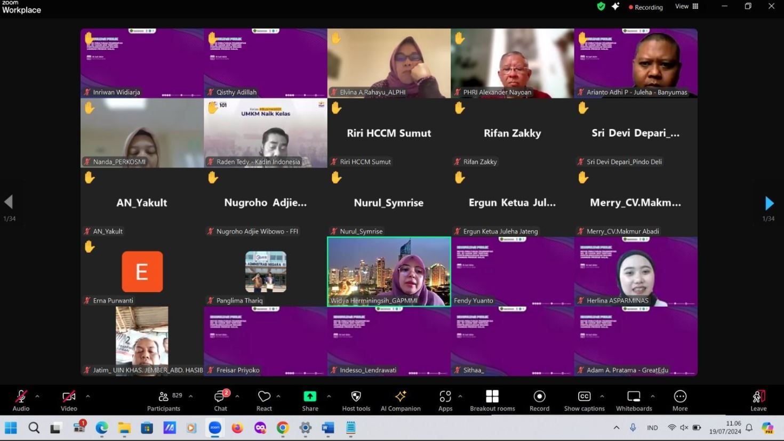Expand audio options arrow next to Audio
Image resolution: width=784 pixels, height=441 pixels.
[x=37, y=396]
